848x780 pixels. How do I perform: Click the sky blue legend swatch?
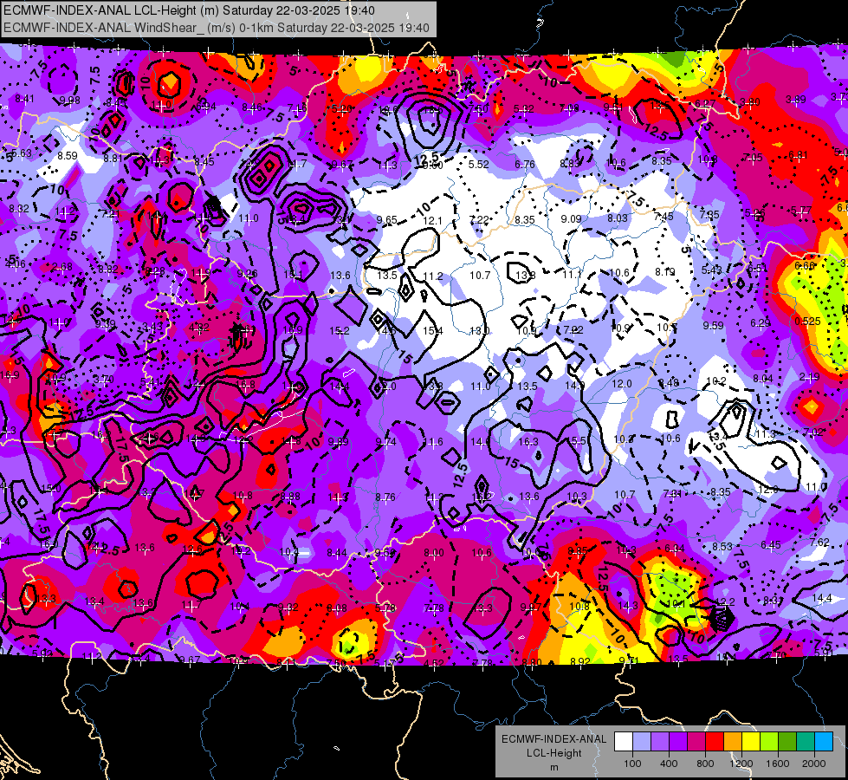click(x=823, y=742)
